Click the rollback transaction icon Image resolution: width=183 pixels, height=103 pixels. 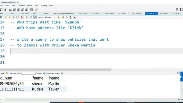tap(31, 17)
